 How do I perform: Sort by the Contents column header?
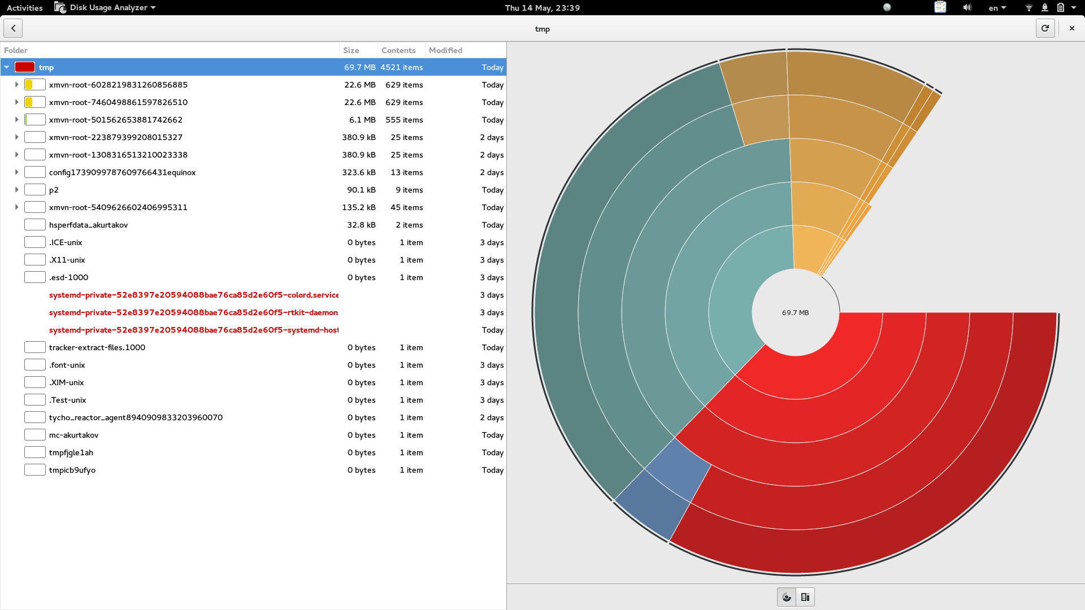(x=401, y=50)
